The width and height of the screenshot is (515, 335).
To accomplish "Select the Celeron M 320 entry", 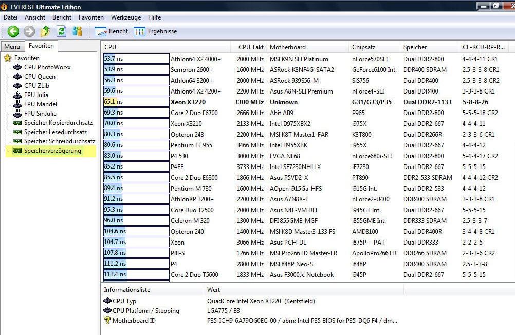I will 190,221.
